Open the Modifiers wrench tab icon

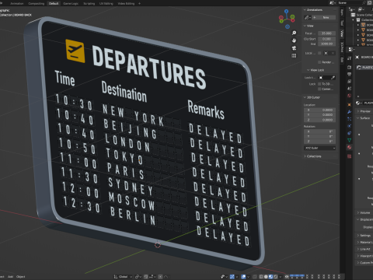tap(350, 112)
